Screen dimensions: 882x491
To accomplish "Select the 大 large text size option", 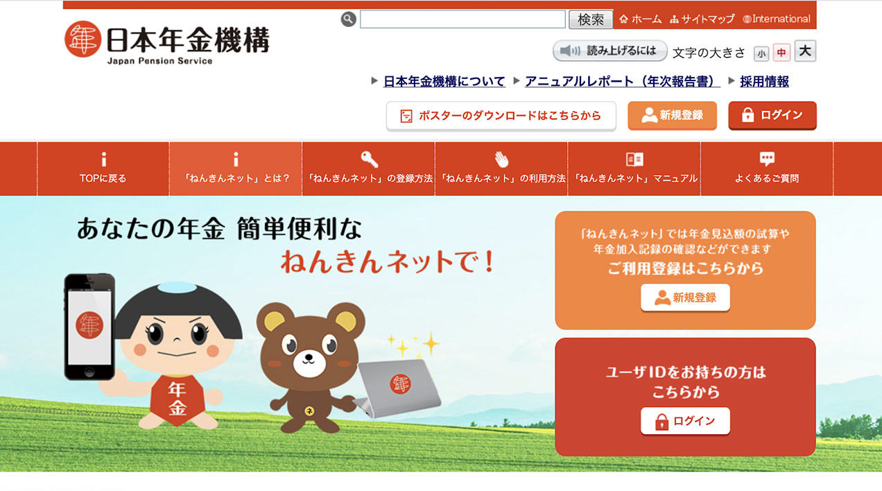I will coord(805,51).
